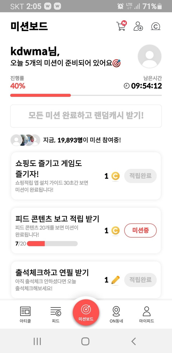Open the 아티클 tab
172x353 pixels.
tap(25, 314)
